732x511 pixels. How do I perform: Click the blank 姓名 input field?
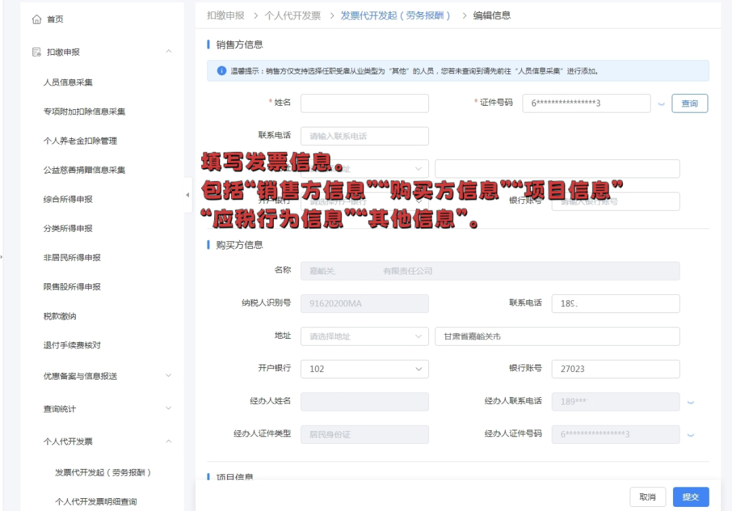(365, 103)
